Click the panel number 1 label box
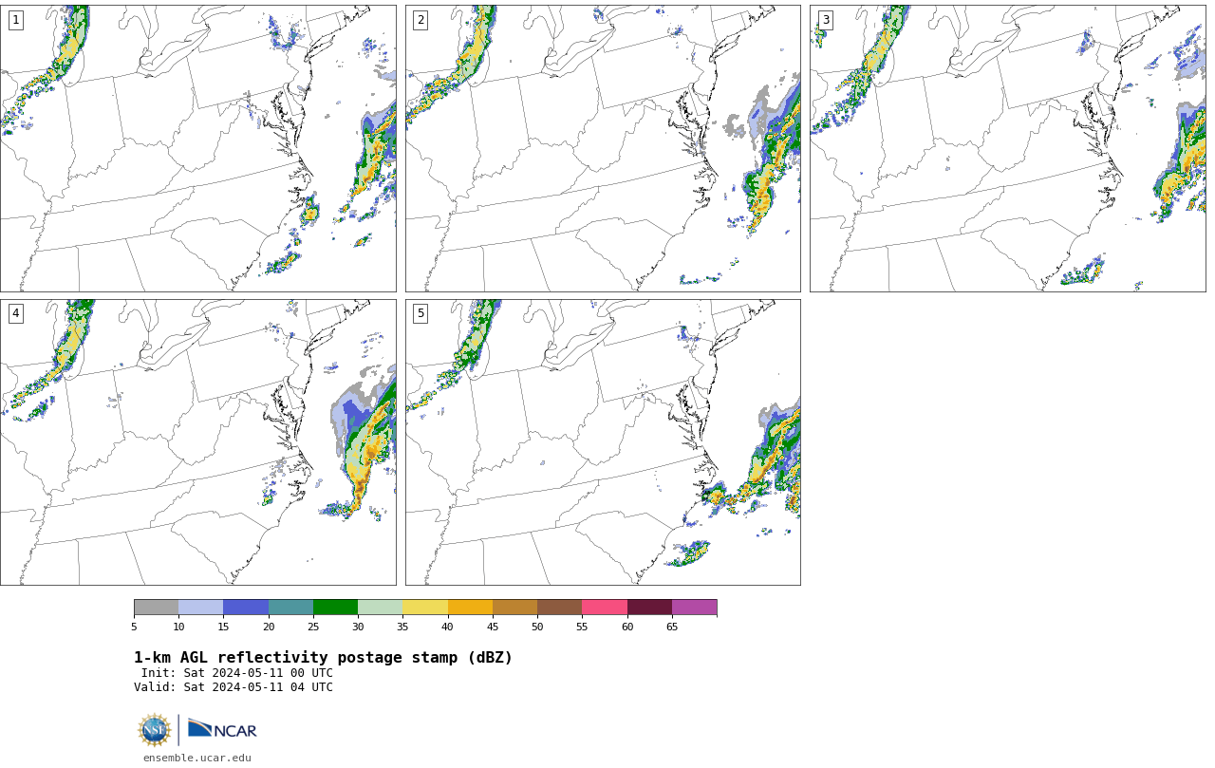 point(15,20)
